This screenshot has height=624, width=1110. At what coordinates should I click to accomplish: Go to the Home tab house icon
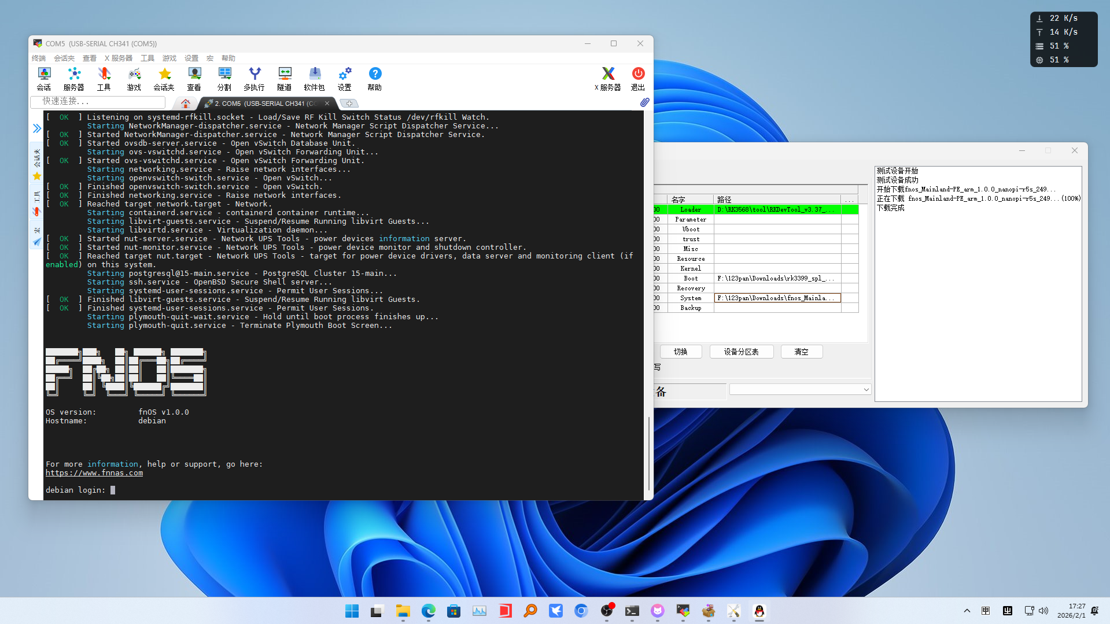[185, 104]
